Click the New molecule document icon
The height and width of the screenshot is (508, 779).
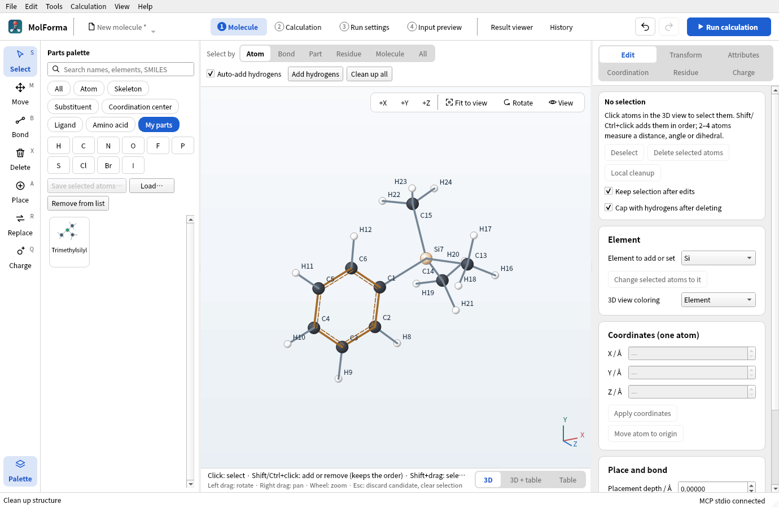pyautogui.click(x=91, y=27)
